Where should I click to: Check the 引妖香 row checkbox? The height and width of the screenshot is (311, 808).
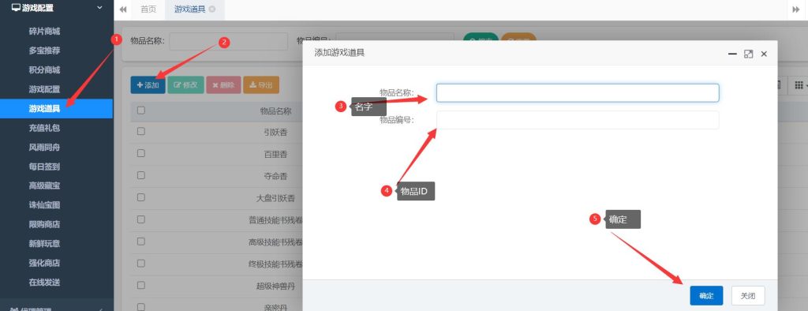pos(141,132)
